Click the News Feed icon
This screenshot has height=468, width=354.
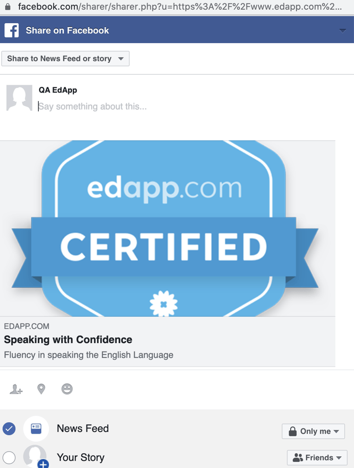point(36,428)
